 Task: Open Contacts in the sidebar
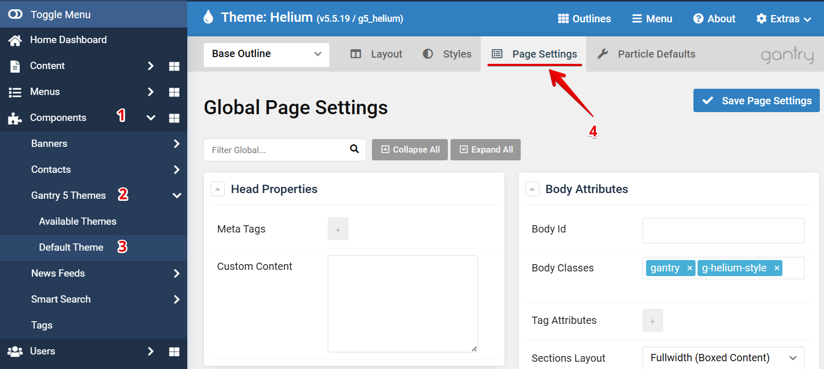click(51, 170)
